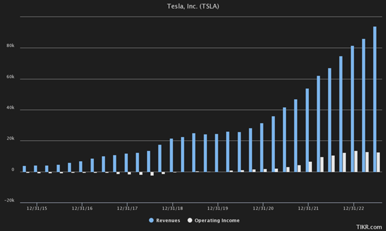Viewport: 386px width, 231px height.
Task: Select the most negative white Operating Income bar
Action: (x=152, y=174)
